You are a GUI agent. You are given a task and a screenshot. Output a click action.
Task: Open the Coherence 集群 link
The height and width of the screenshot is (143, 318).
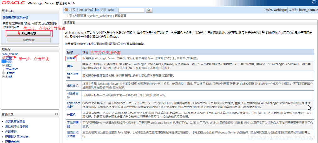point(74,105)
